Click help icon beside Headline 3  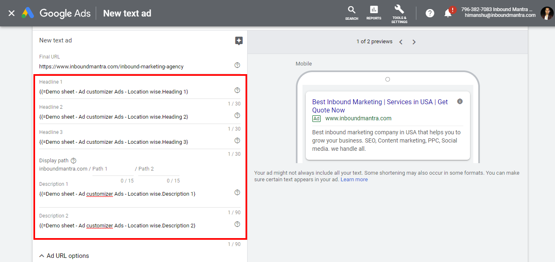pos(237,140)
